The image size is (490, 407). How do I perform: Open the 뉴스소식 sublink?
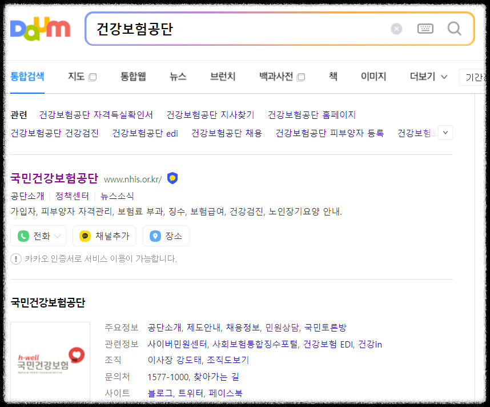117,196
